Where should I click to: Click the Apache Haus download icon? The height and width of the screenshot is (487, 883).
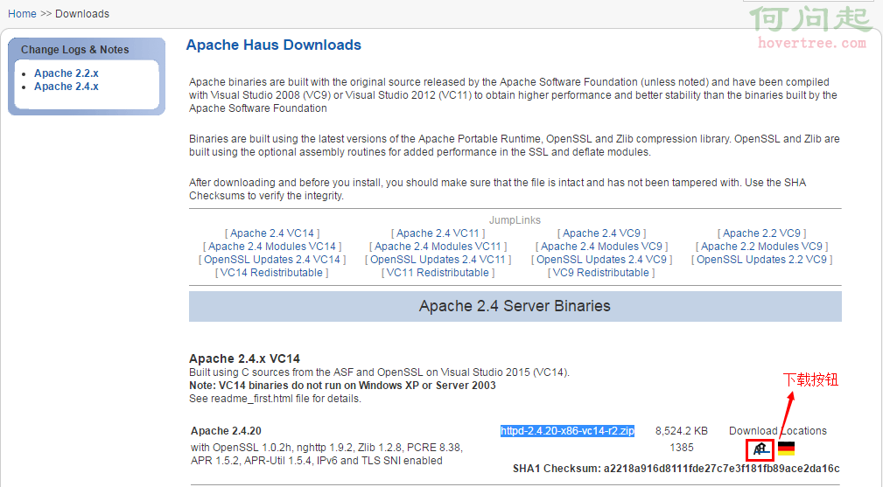tap(760, 449)
